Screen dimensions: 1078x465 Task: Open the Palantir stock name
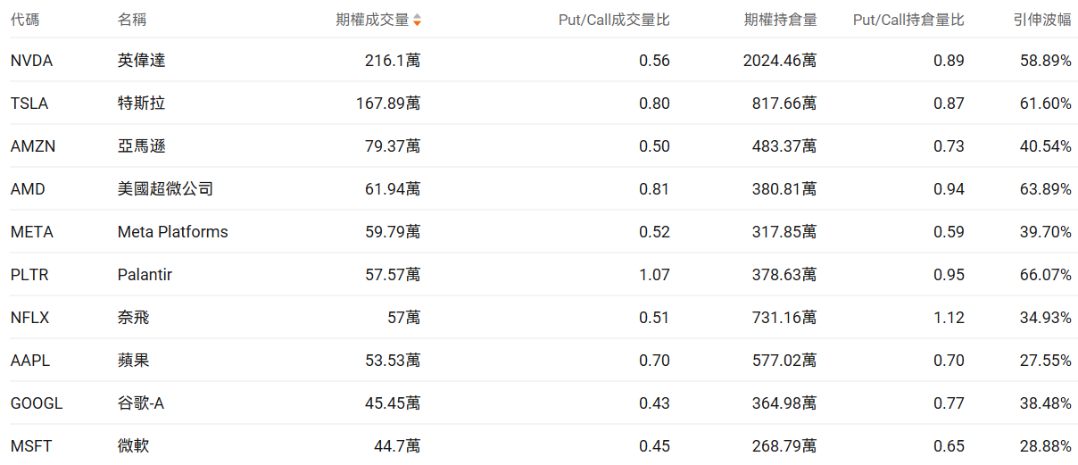[145, 275]
